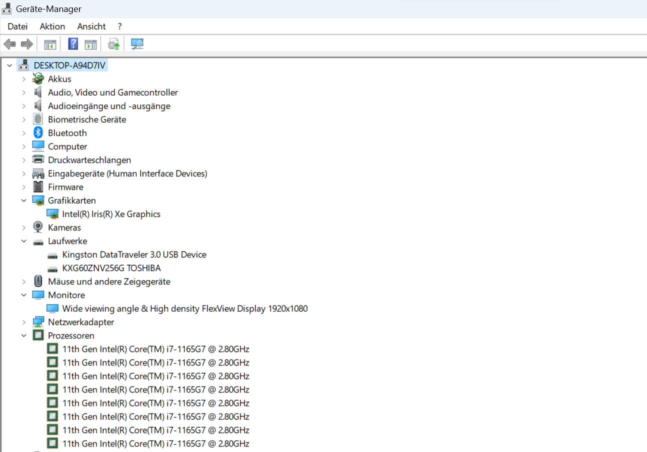Click the speaker icon beside Audio, Video und Gamecontroller
Image resolution: width=647 pixels, height=452 pixels.
[38, 92]
